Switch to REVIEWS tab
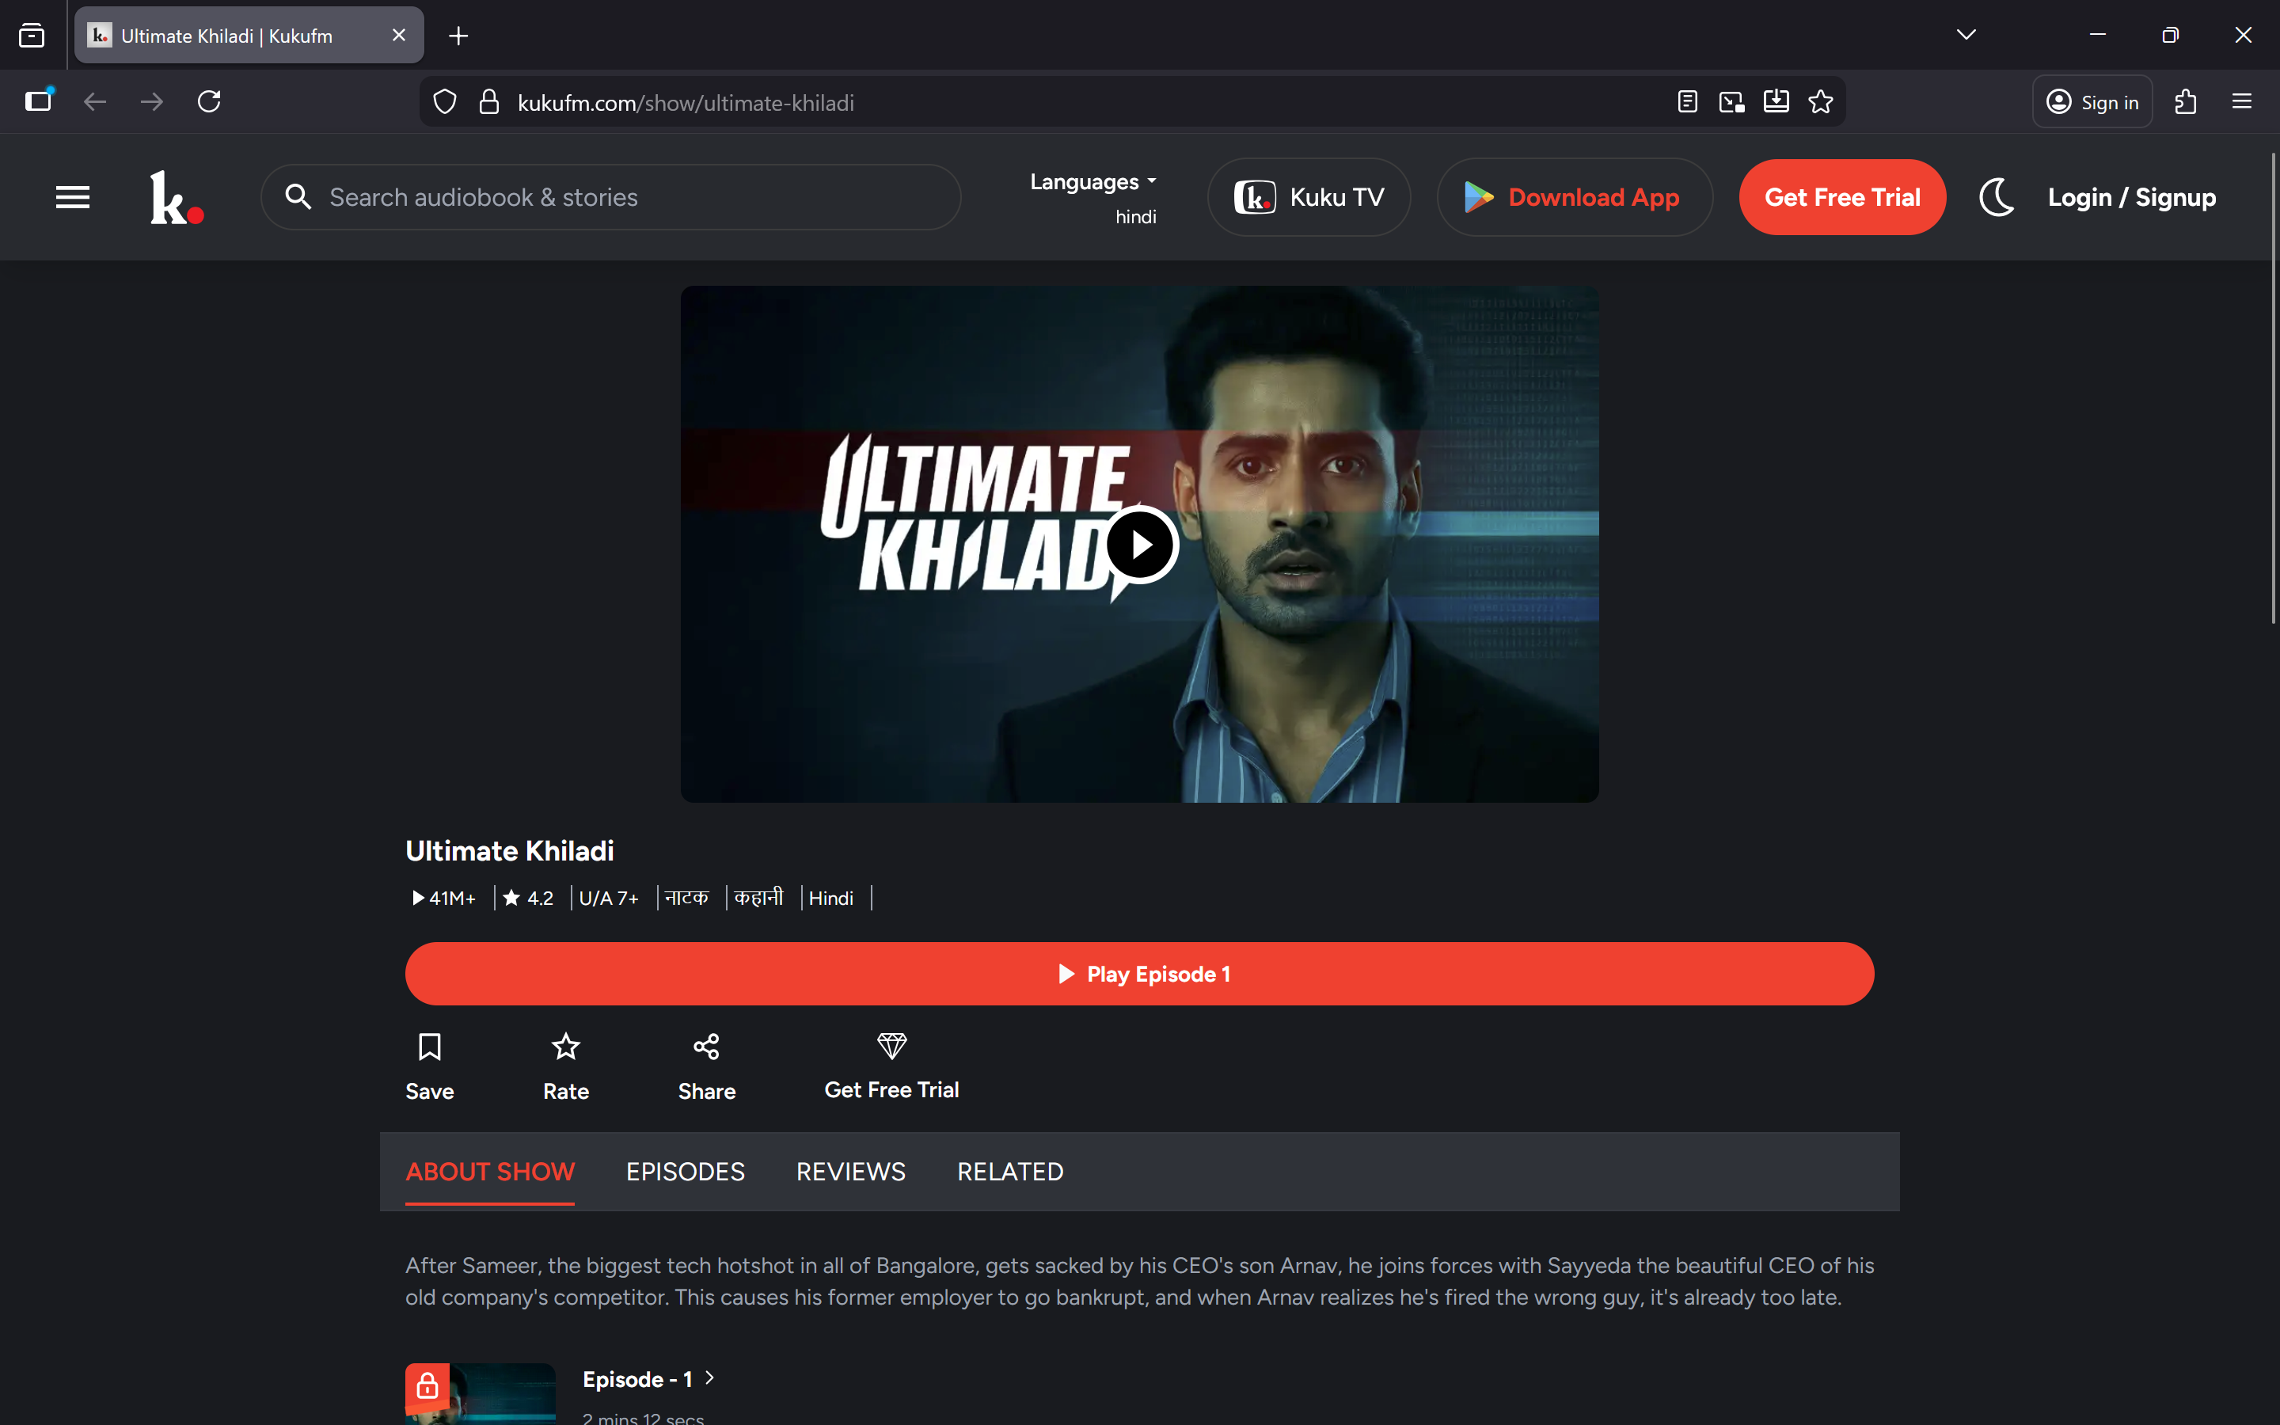The height and width of the screenshot is (1425, 2280). (851, 1172)
